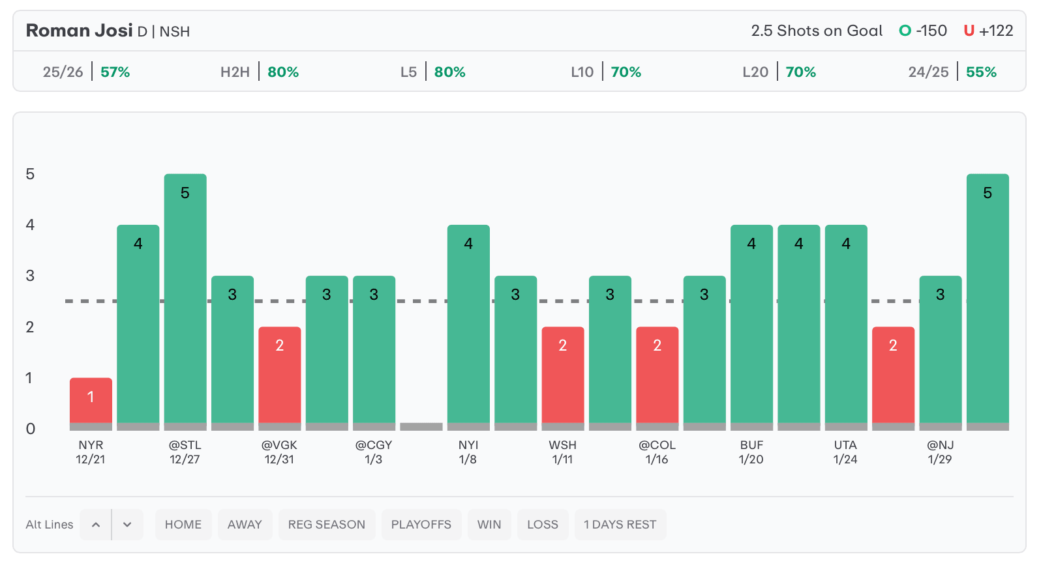Click the @STL 12/27 bar showing 5
The height and width of the screenshot is (567, 1041).
(x=185, y=298)
